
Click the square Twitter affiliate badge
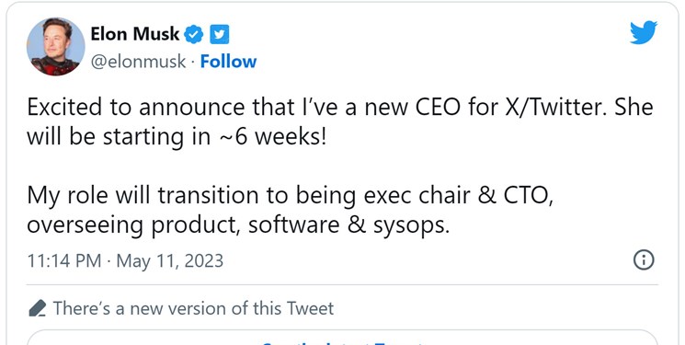click(220, 35)
